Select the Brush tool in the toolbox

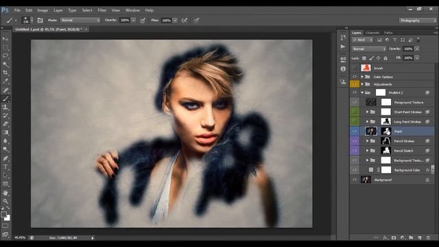[x=5, y=99]
